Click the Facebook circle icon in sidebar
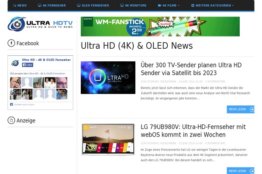This screenshot has height=174, width=262. pos(11,43)
